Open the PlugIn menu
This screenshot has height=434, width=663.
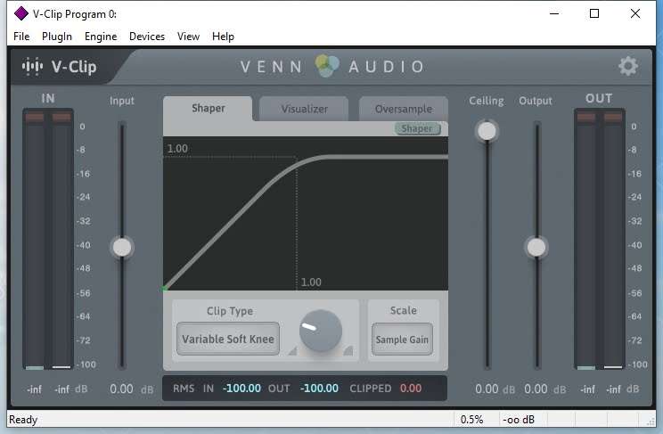57,37
